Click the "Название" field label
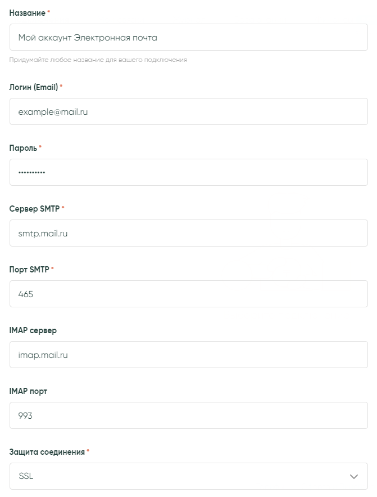The width and height of the screenshot is (377, 497). pos(27,12)
